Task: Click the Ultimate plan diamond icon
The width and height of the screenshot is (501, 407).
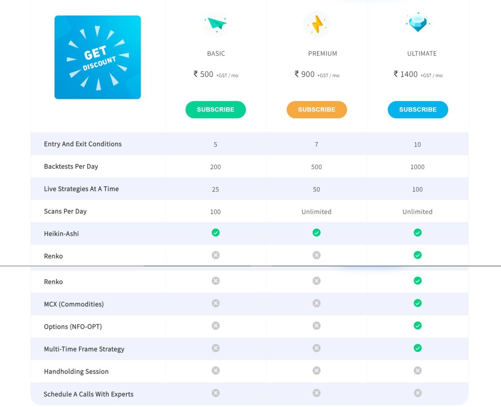Action: [x=417, y=22]
